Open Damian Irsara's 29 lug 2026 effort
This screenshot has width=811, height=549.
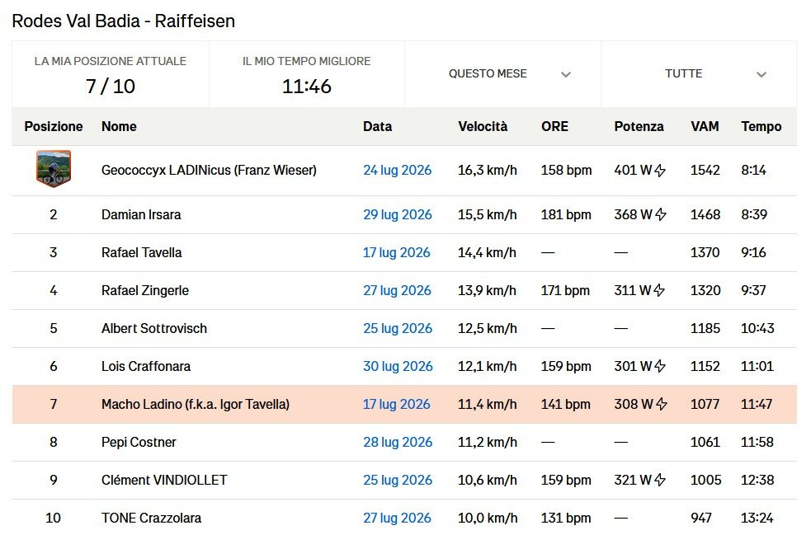397,214
